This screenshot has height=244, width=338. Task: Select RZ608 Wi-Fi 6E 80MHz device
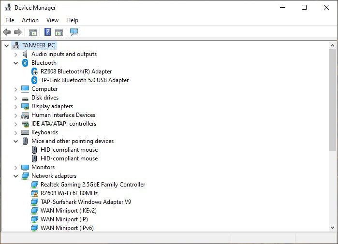point(69,193)
